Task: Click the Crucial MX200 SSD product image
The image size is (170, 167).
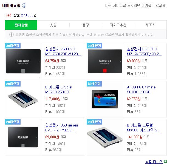Action: (23, 99)
